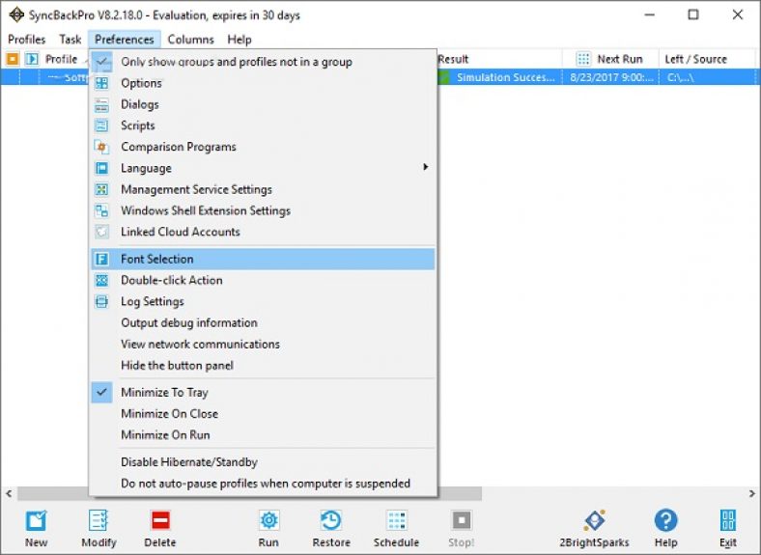Click the Linked Cloud Accounts icon

click(102, 232)
